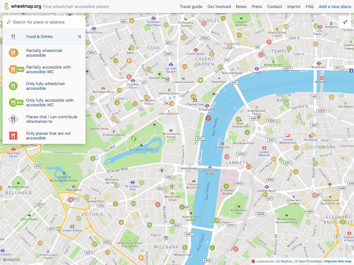Open the Press page
Screen dimensions: 354x265
tap(257, 7)
